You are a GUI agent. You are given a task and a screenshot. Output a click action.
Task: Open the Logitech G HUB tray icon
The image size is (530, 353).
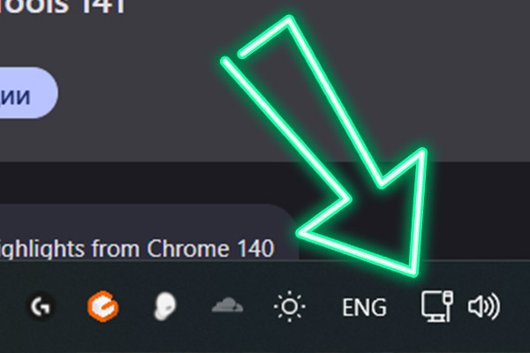click(41, 306)
